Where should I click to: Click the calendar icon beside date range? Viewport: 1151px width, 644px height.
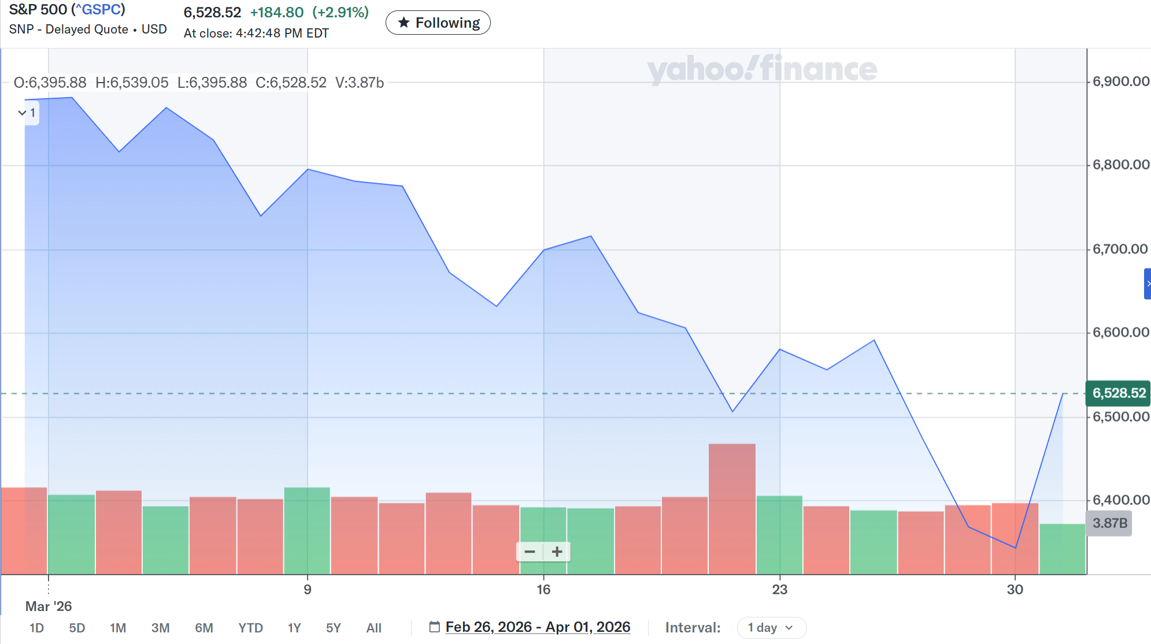[434, 627]
